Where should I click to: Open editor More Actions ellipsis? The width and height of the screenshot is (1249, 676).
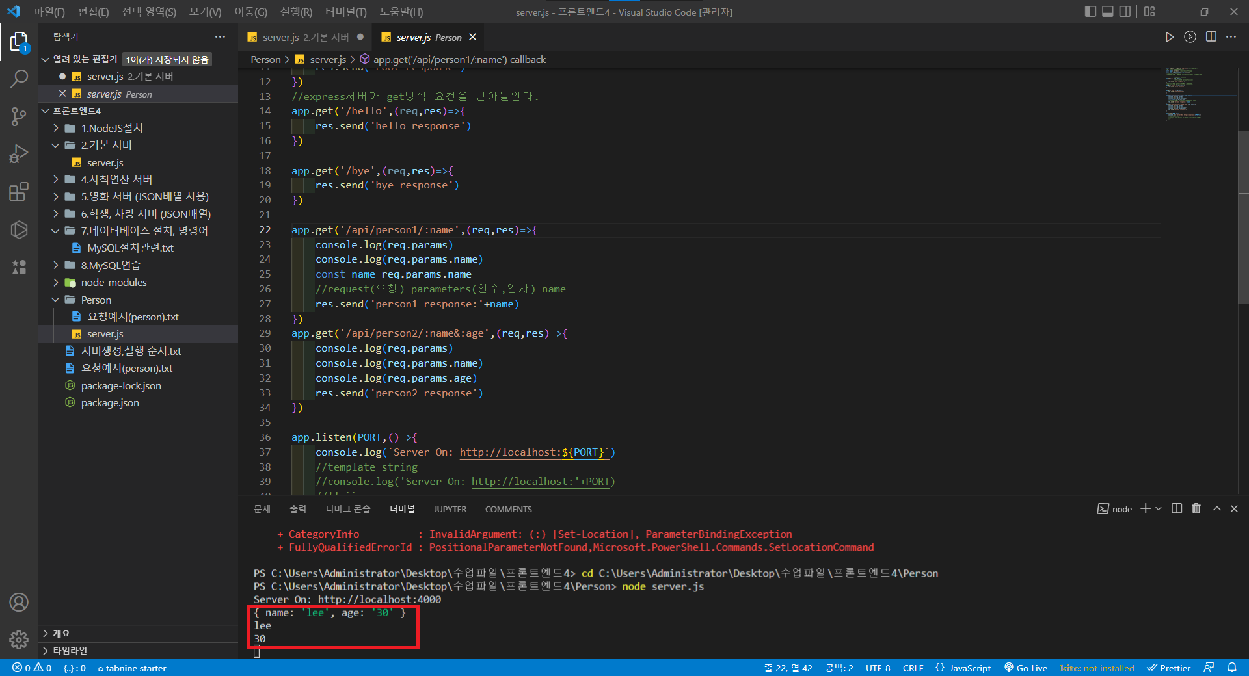tap(1231, 37)
